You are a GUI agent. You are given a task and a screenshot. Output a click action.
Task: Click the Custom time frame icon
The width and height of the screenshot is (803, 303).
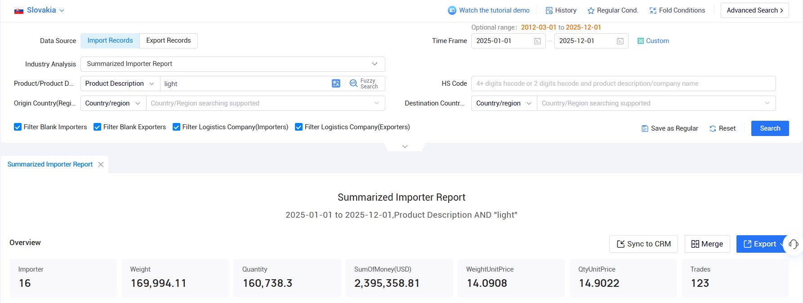[641, 41]
